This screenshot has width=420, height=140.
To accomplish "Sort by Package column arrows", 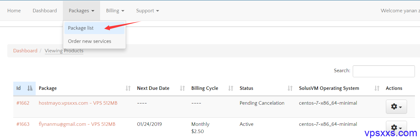I will [128, 88].
